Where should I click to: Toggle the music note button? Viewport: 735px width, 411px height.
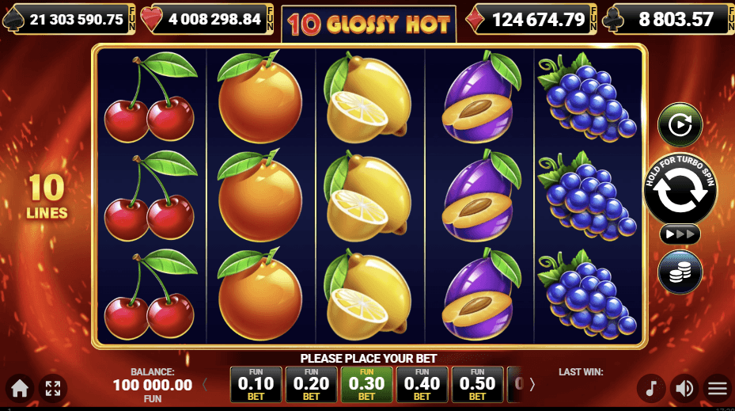pyautogui.click(x=651, y=389)
